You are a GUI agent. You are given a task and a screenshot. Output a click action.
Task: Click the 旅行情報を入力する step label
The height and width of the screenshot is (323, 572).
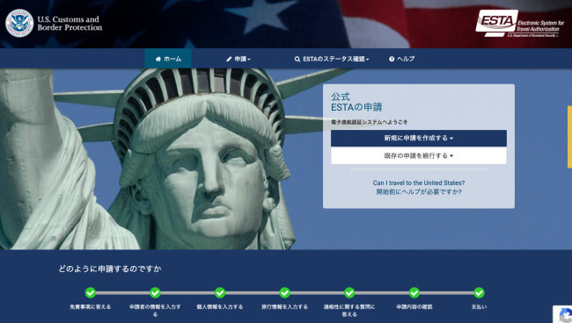tap(284, 306)
